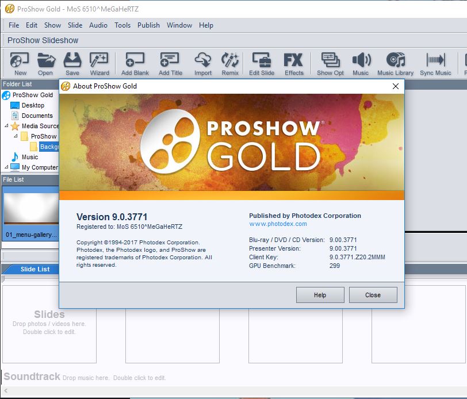Open a show using the Open icon
The image size is (467, 399).
click(x=45, y=64)
